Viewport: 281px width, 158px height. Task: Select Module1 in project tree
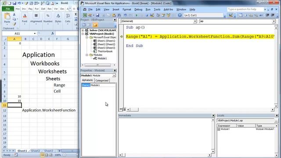pos(102,58)
